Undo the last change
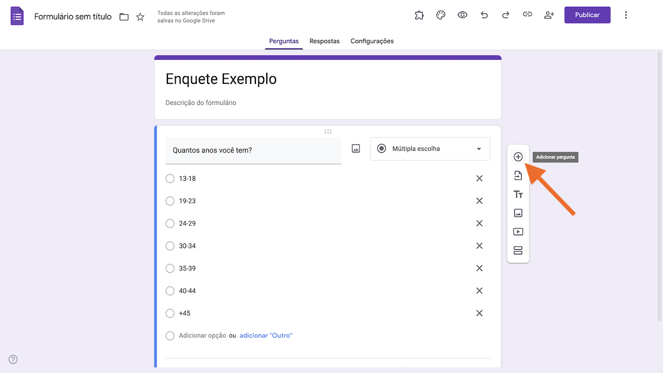663x373 pixels. [x=484, y=15]
